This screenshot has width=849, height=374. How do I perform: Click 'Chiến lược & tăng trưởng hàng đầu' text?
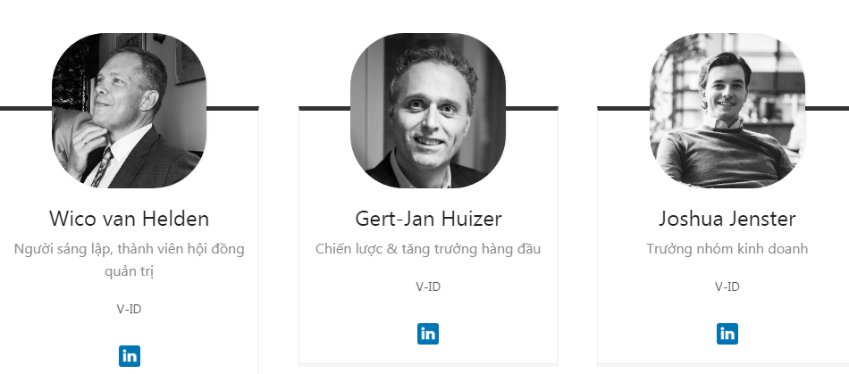428,249
